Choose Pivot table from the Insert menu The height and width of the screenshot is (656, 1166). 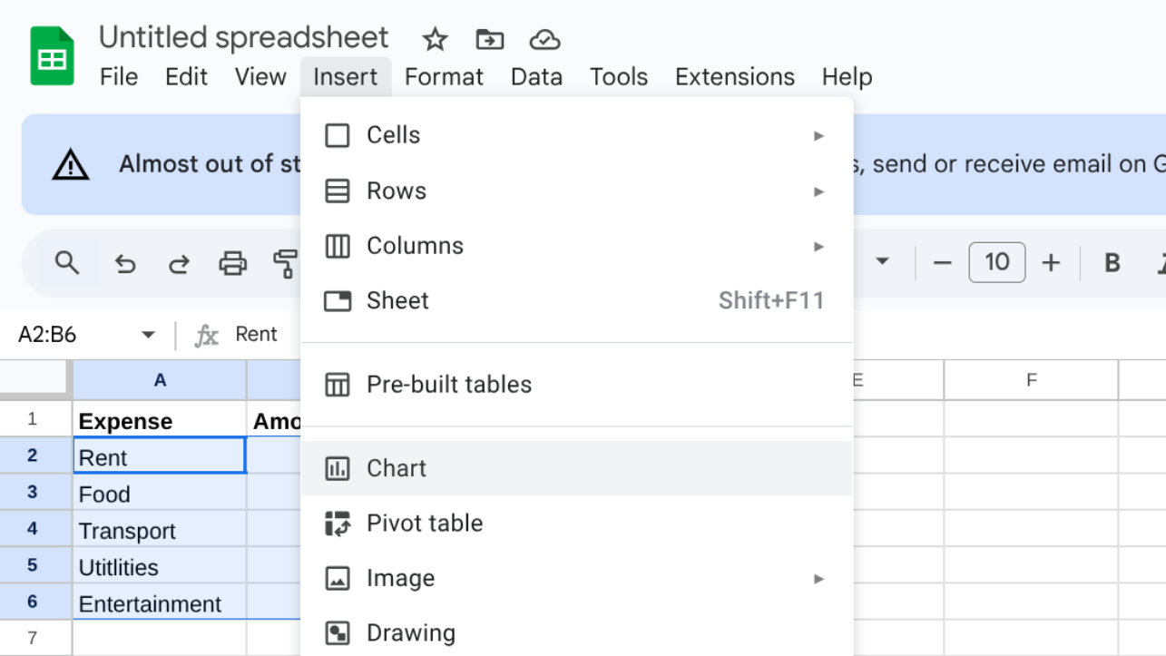tap(425, 524)
